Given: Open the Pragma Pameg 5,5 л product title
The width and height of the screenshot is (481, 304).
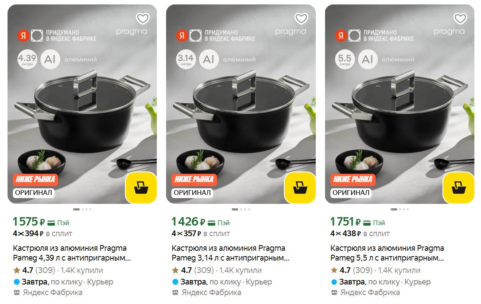Looking at the screenshot, I should coord(387,253).
